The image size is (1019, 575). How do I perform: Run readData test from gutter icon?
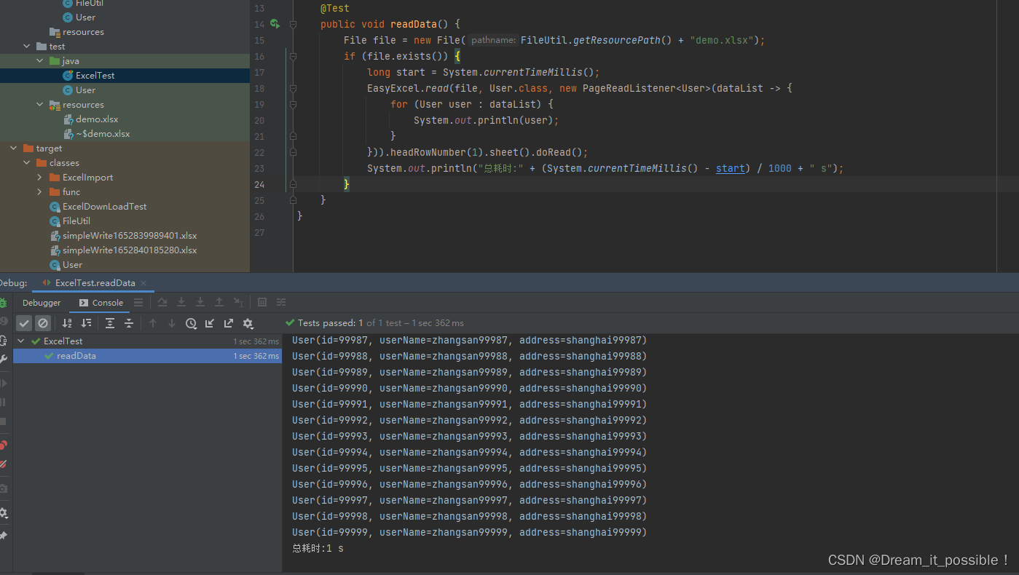(275, 24)
